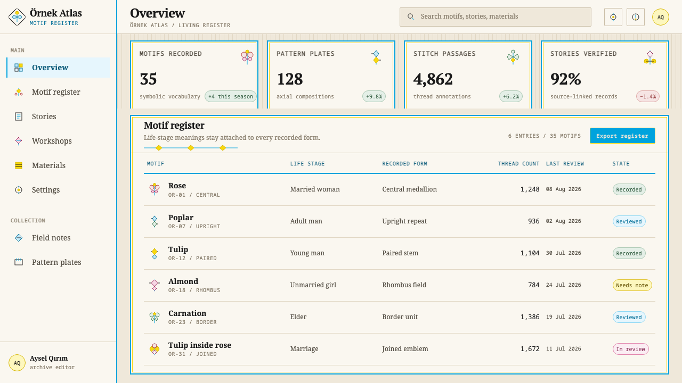The width and height of the screenshot is (682, 383).
Task: Open Workshops via its sidebar icon
Action: (x=19, y=141)
